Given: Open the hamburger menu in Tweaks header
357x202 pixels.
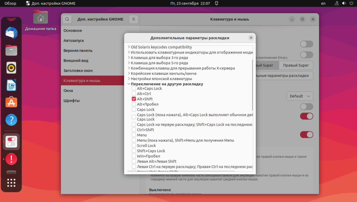Looking at the screenshot, I should [x=134, y=20].
